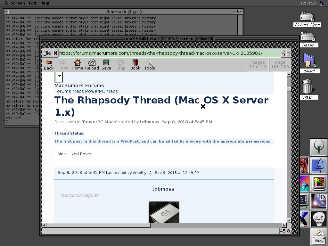Click the horizontal scroll-right arrow

pos(284,225)
